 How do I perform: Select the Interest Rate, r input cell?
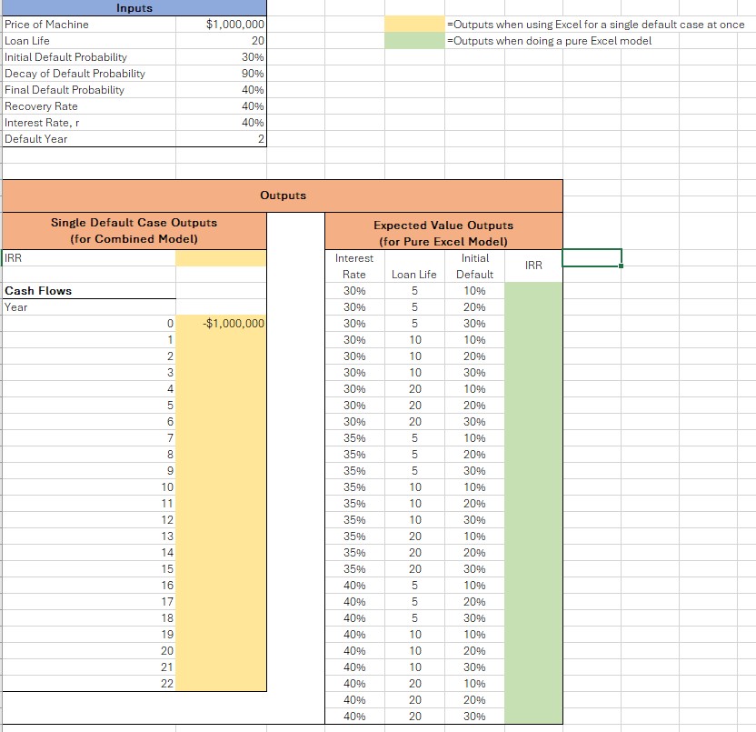point(223,123)
